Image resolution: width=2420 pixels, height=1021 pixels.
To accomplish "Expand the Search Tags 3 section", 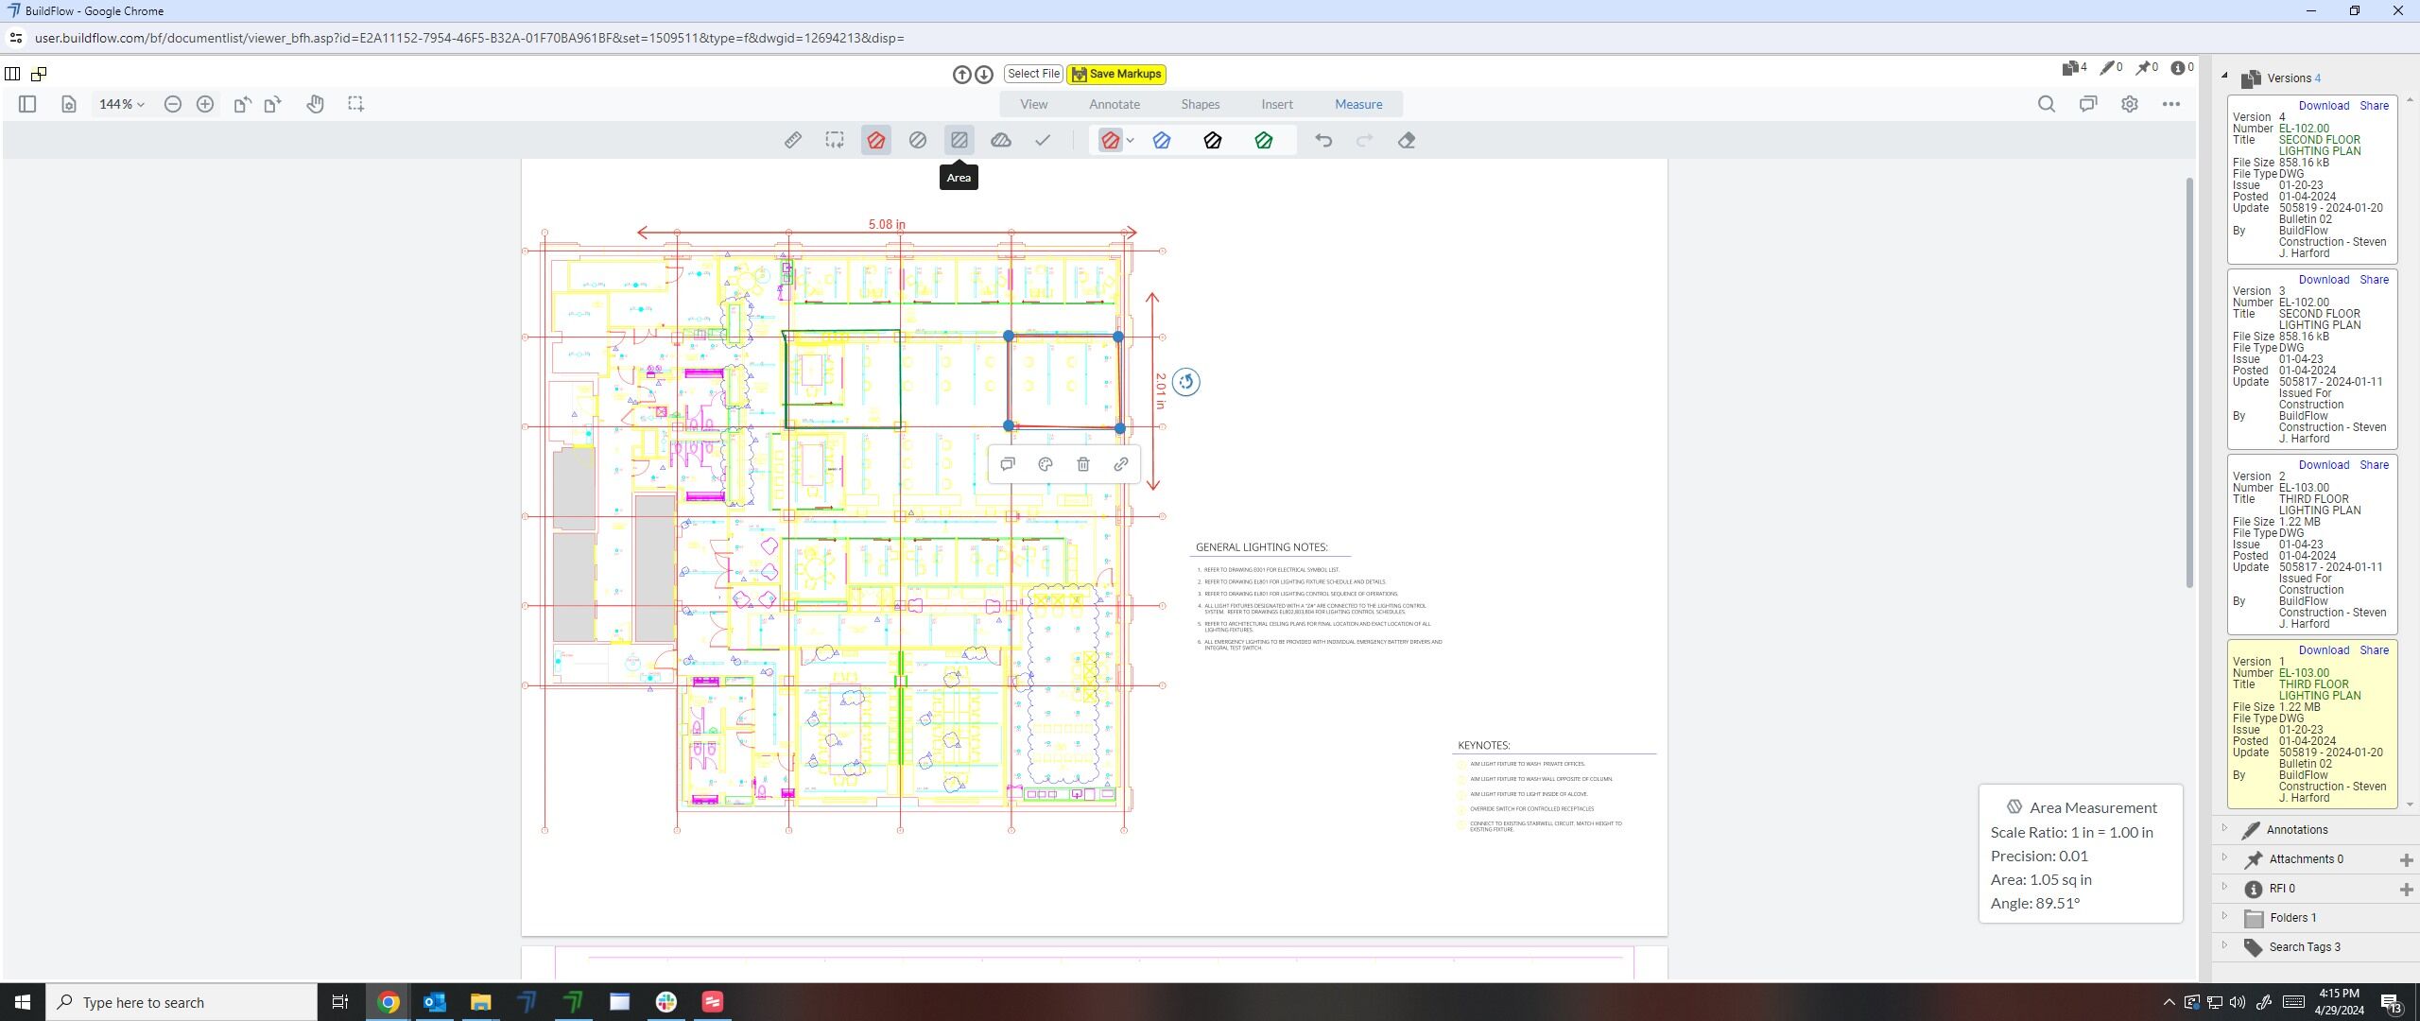I will click(2303, 946).
